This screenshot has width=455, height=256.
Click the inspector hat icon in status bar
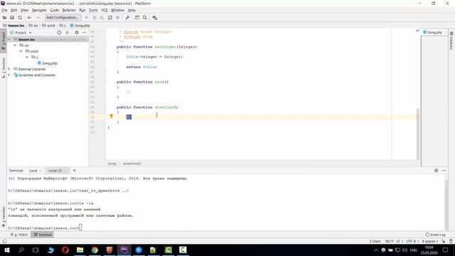click(x=451, y=241)
